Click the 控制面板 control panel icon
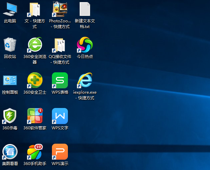This screenshot has height=170, width=210. [x=10, y=80]
